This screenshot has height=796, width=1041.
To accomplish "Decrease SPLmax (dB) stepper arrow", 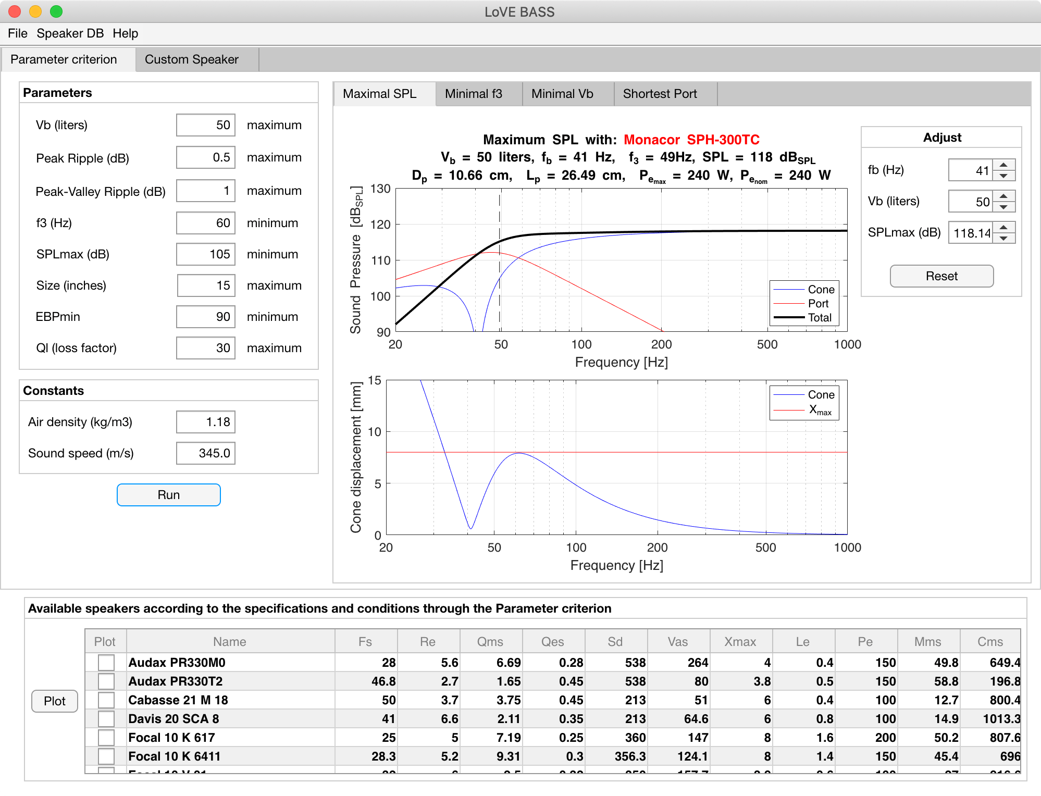I will [1003, 239].
